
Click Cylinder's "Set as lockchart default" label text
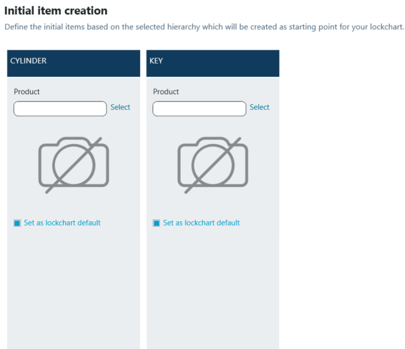[x=62, y=223]
